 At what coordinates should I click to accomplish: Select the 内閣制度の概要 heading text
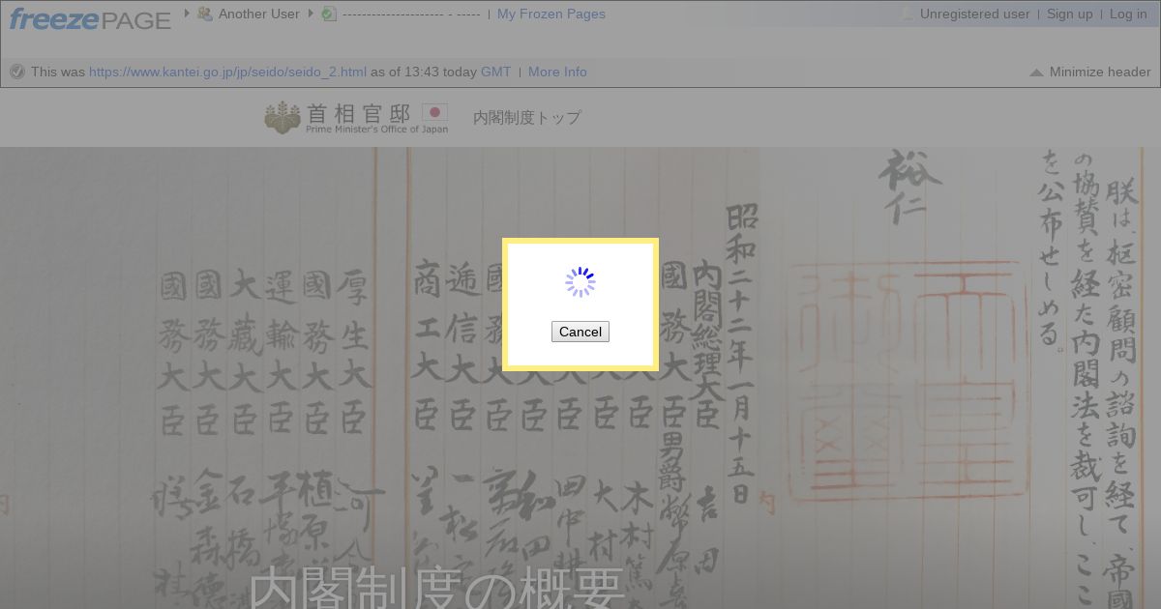[x=437, y=589]
